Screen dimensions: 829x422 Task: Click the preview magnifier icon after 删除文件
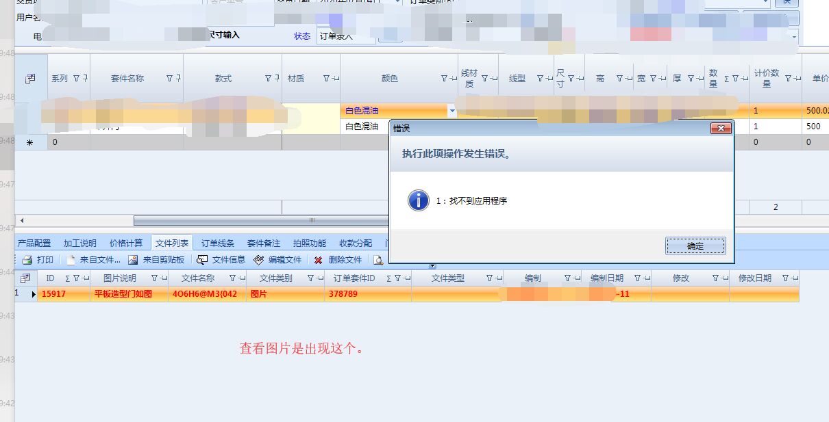pos(378,260)
